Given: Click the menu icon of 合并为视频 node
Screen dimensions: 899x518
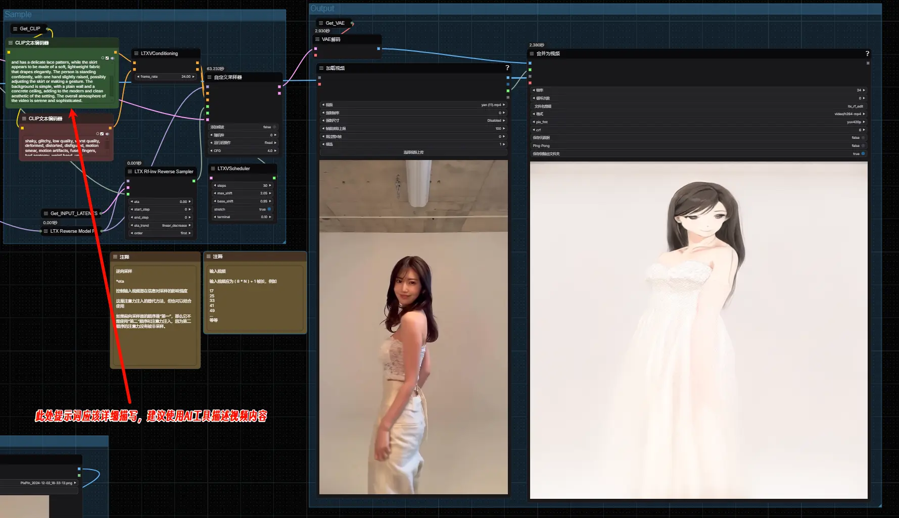Looking at the screenshot, I should click(532, 54).
